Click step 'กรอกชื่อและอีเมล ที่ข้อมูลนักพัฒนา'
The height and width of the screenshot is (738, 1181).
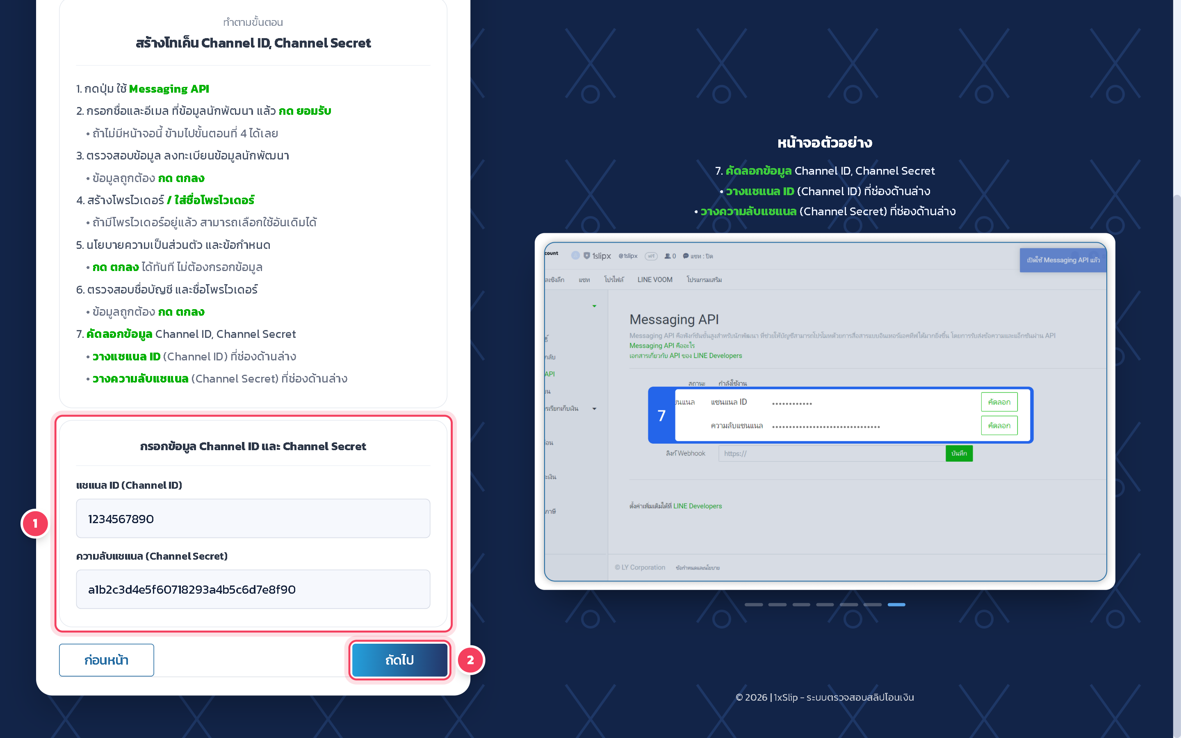click(x=203, y=111)
